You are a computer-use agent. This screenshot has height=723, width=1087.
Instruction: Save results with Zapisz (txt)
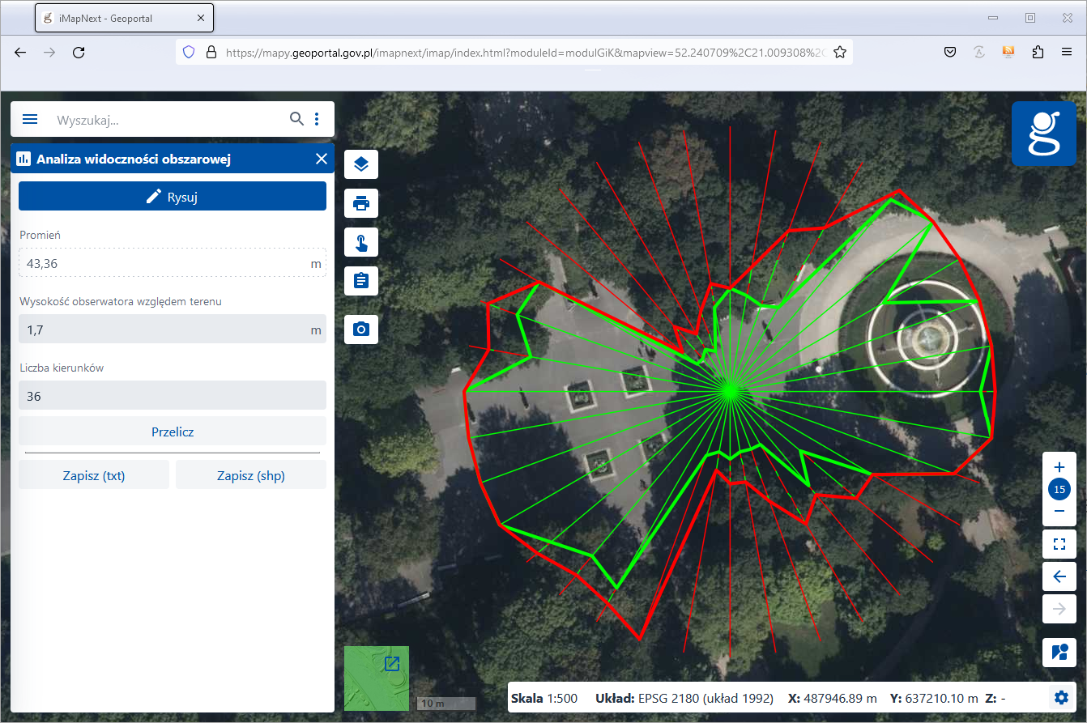pyautogui.click(x=94, y=475)
